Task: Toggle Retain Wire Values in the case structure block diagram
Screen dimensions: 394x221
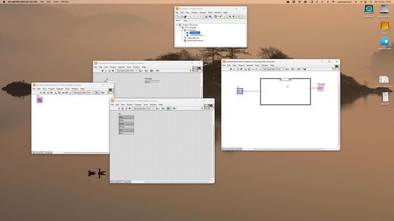Action: (x=249, y=69)
